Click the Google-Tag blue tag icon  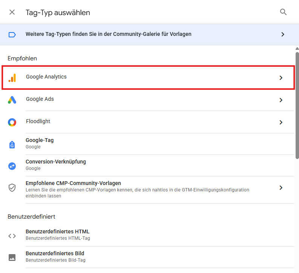tap(12, 145)
